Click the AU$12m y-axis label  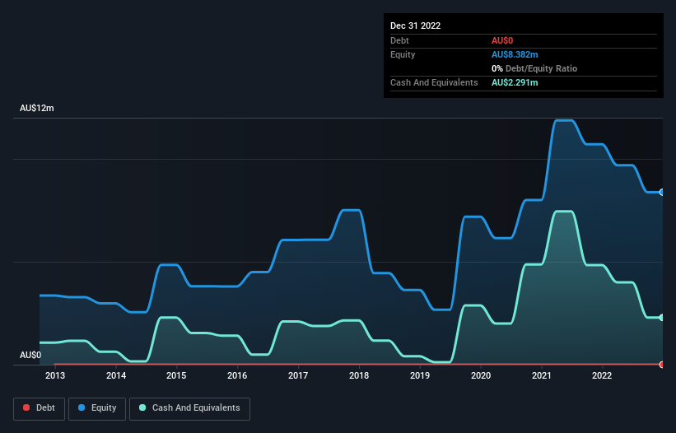(37, 108)
